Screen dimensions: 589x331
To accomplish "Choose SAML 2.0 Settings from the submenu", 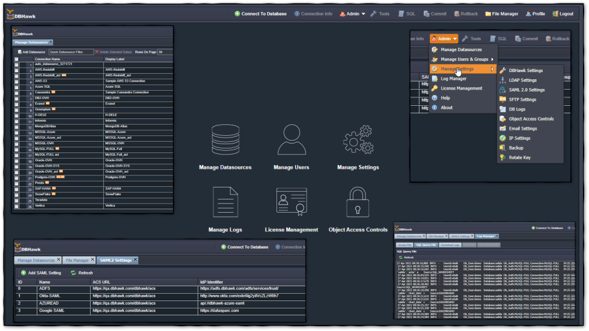I will (x=526, y=90).
